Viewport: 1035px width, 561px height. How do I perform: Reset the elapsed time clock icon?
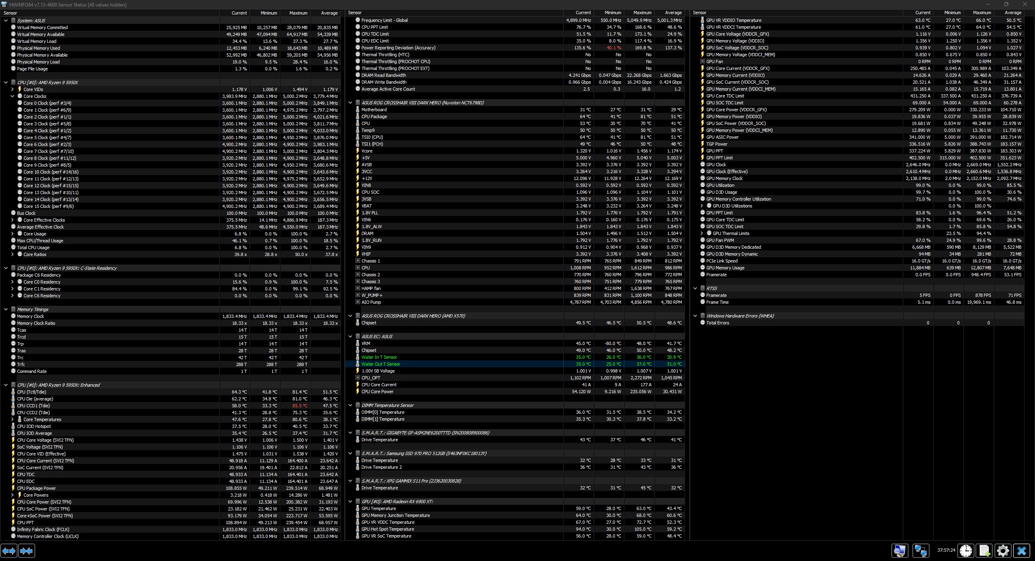(966, 550)
